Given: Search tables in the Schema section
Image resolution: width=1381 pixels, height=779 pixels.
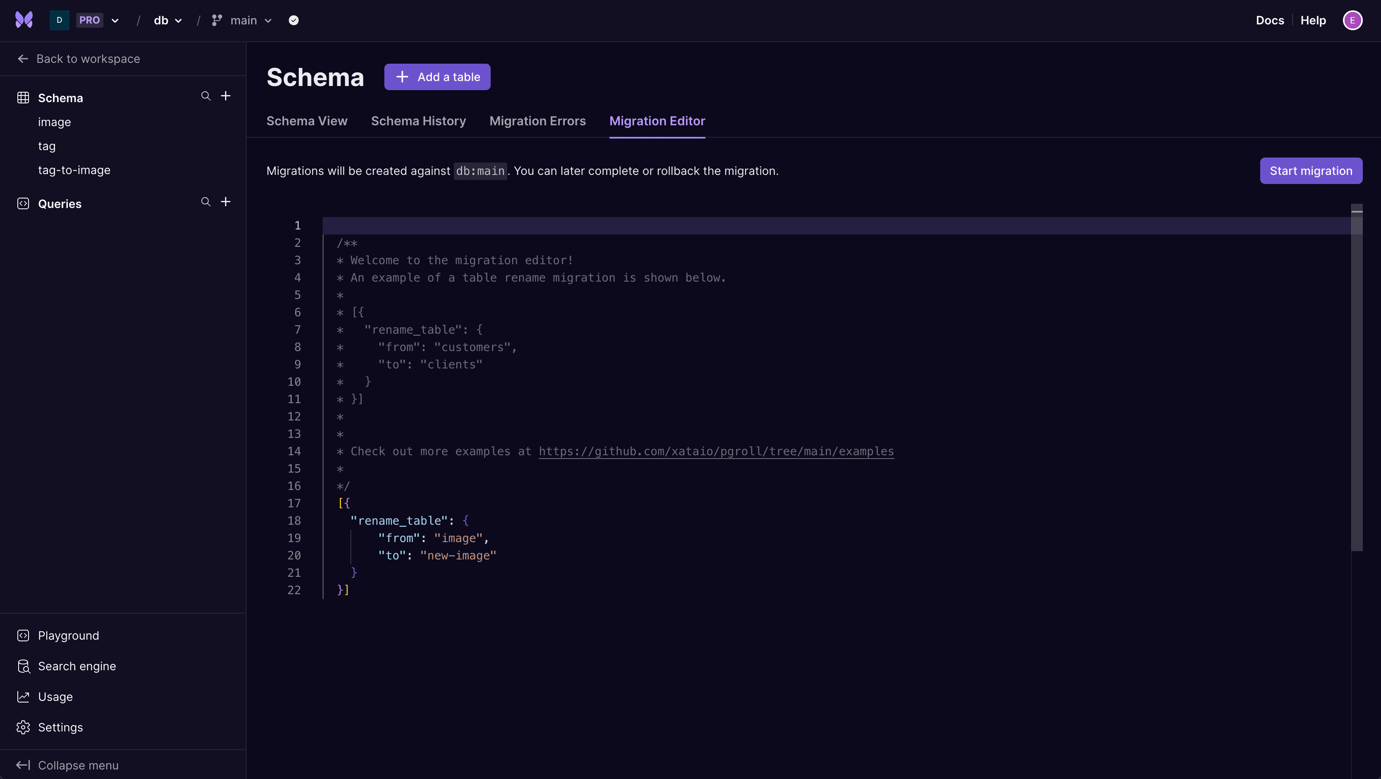Looking at the screenshot, I should [206, 96].
